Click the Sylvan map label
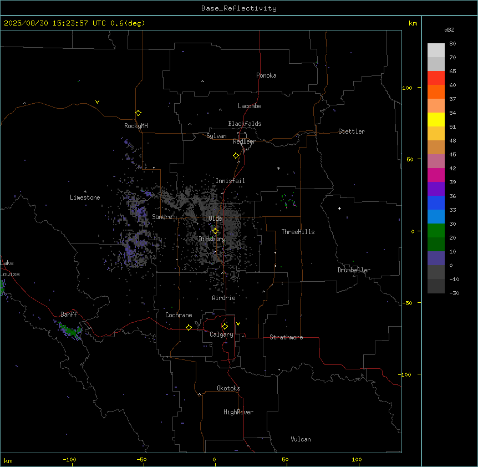 (216, 136)
